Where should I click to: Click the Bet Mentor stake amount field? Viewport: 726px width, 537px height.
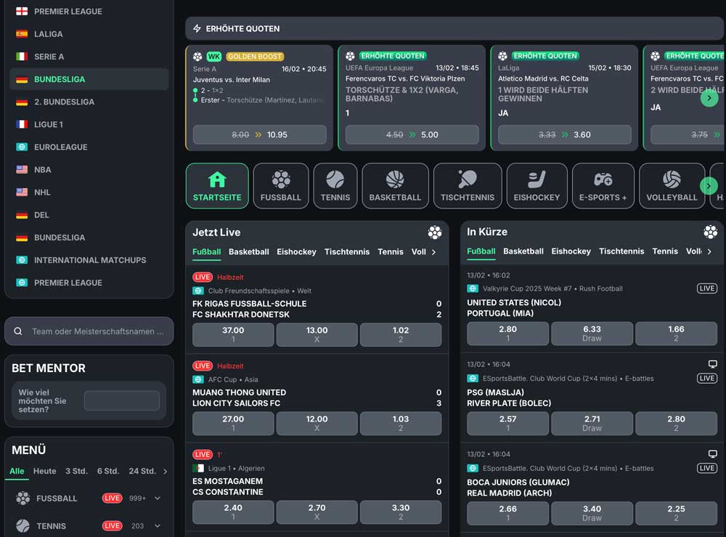122,401
